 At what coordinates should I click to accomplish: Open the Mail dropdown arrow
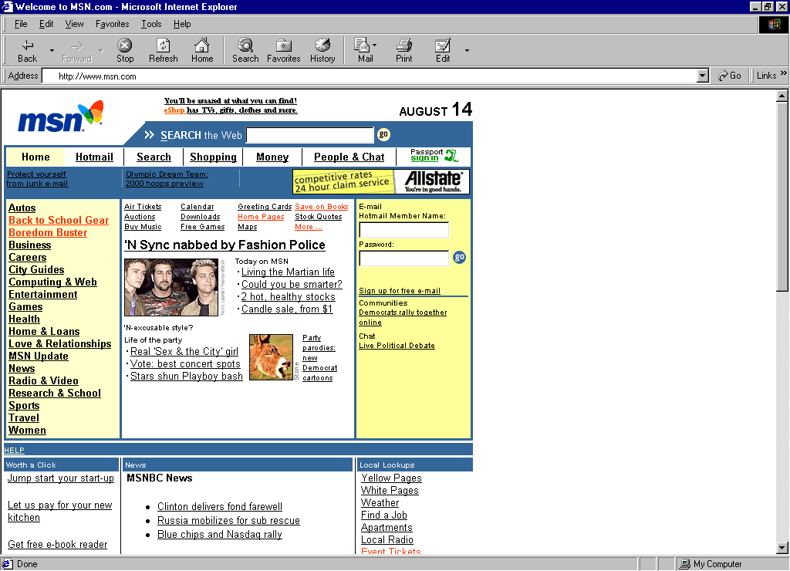[374, 46]
